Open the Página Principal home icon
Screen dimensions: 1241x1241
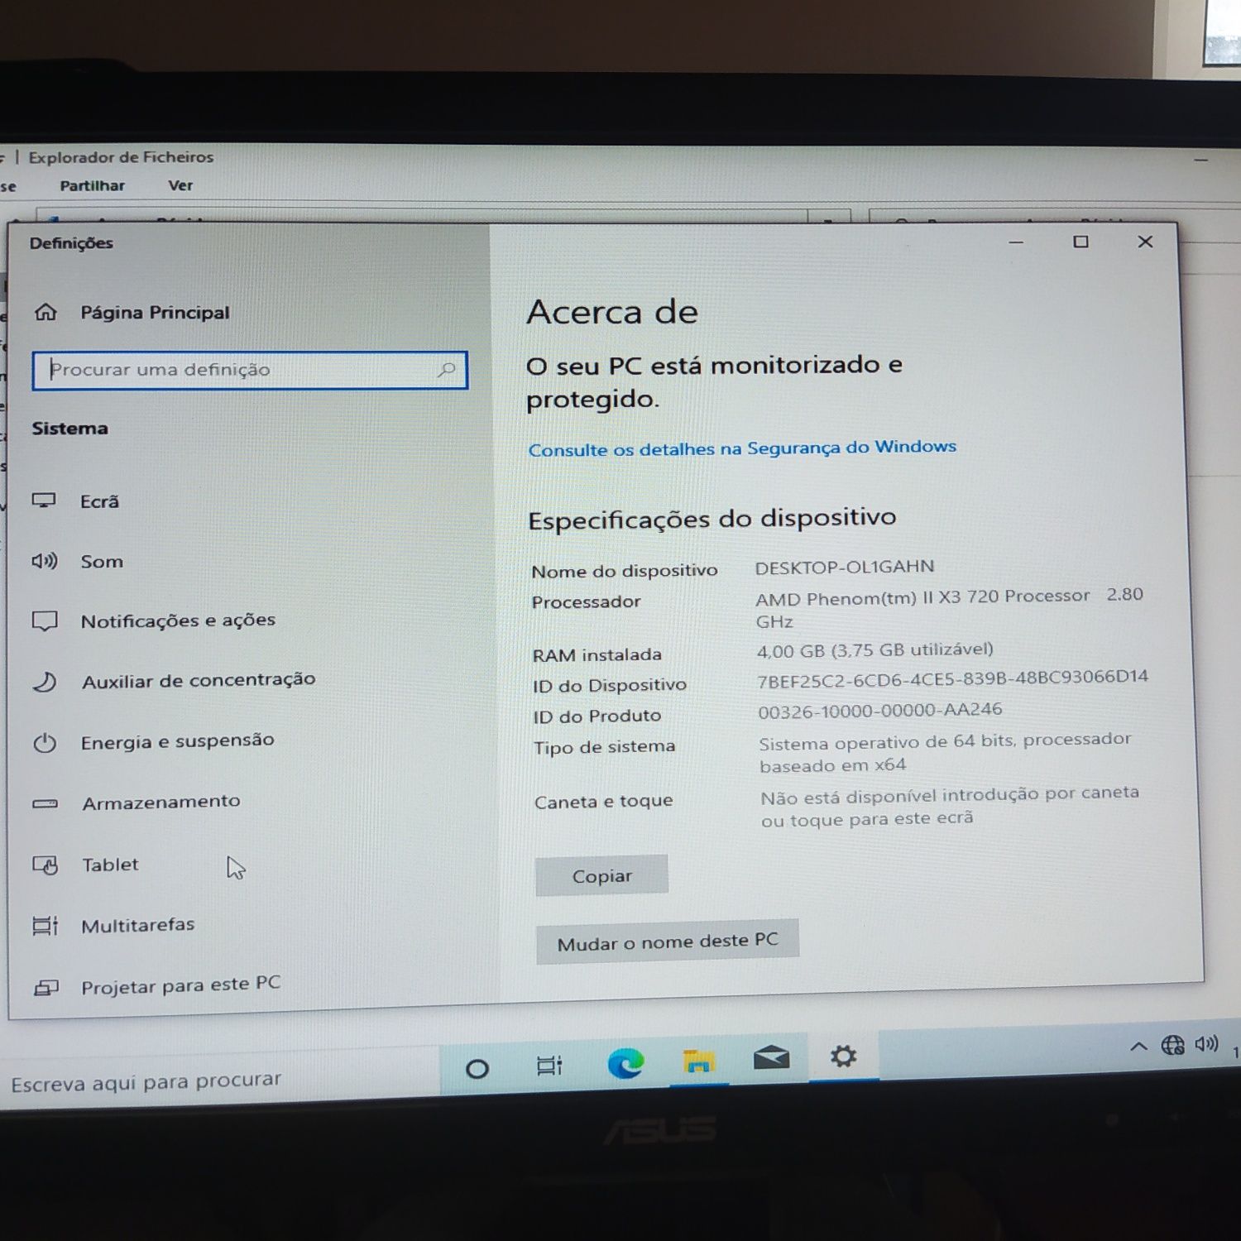46,312
